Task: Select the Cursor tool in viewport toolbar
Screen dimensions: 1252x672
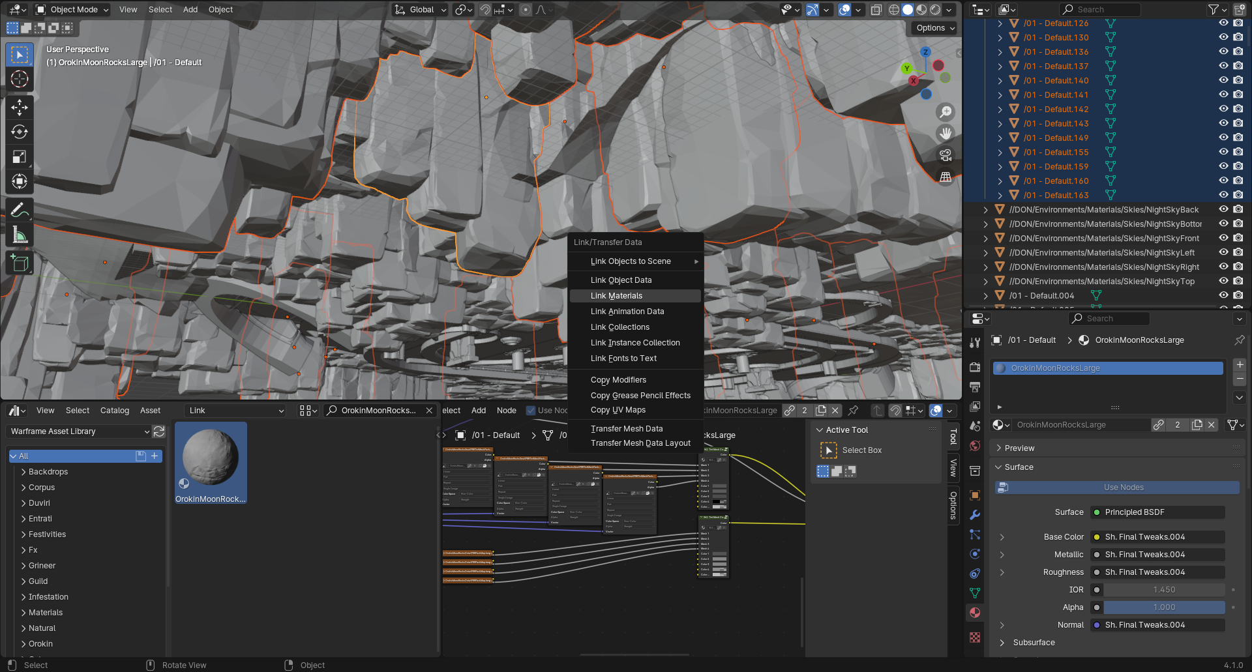Action: (20, 79)
